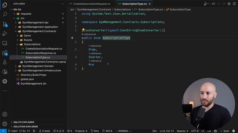Click the main branch in status bar
238x133 pixels.
tap(13, 131)
